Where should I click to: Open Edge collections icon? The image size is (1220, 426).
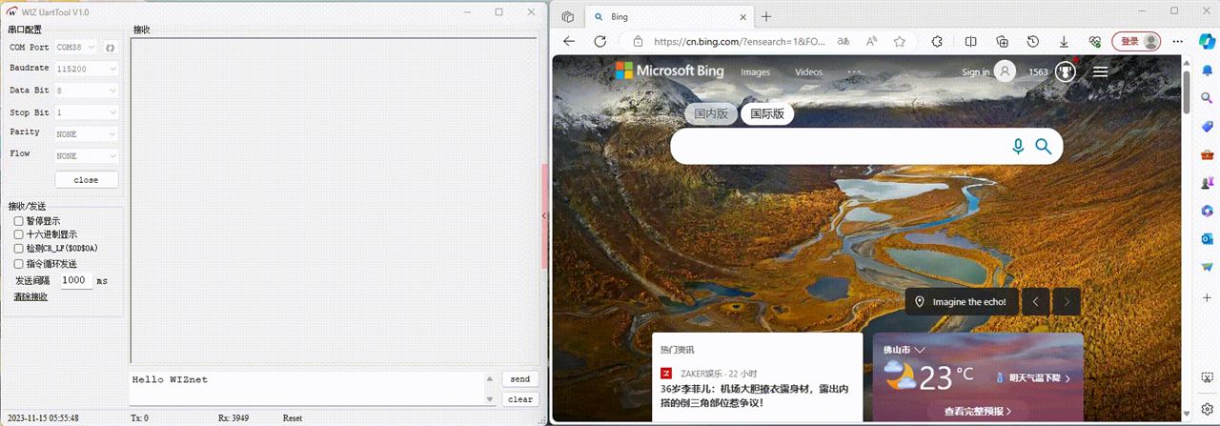[x=1002, y=42]
